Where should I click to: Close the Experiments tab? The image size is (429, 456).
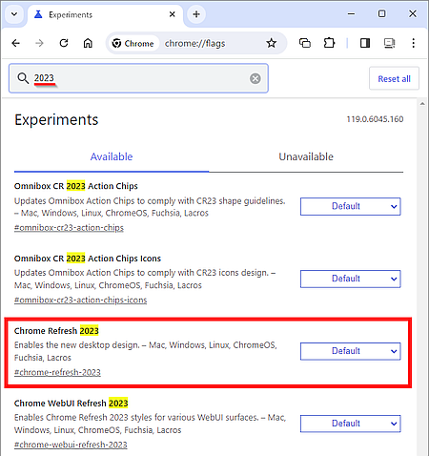coord(173,14)
